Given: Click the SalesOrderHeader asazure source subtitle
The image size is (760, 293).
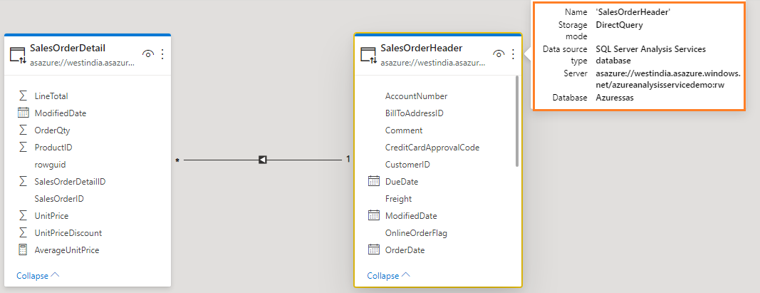Looking at the screenshot, I should pyautogui.click(x=433, y=63).
